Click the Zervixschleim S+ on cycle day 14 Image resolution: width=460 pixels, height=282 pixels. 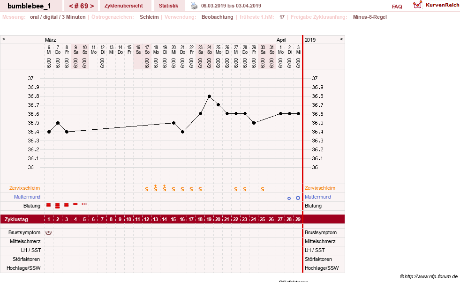(x=165, y=188)
